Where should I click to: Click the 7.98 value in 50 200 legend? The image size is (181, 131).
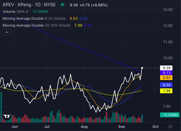click(x=78, y=25)
